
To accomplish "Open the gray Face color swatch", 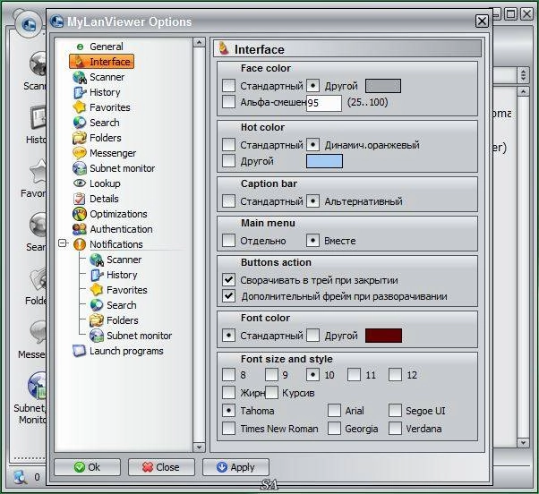I will point(383,86).
